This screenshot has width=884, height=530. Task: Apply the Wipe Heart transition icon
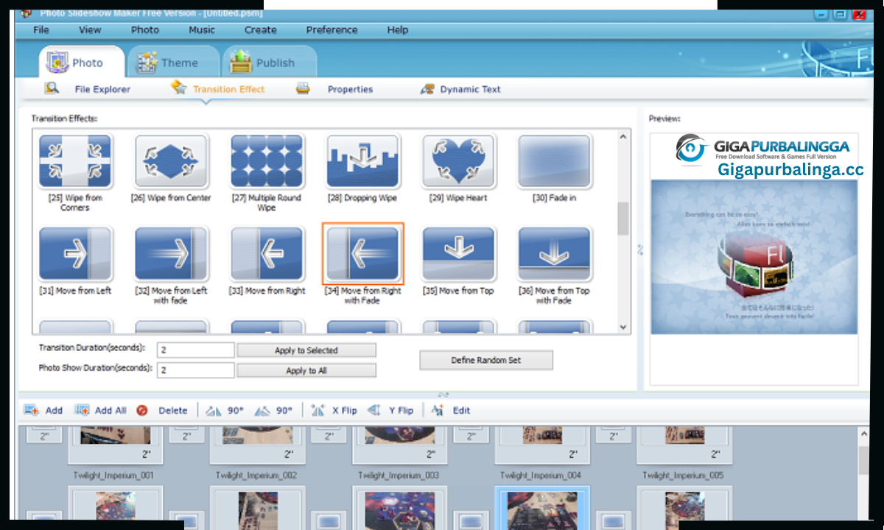point(458,160)
